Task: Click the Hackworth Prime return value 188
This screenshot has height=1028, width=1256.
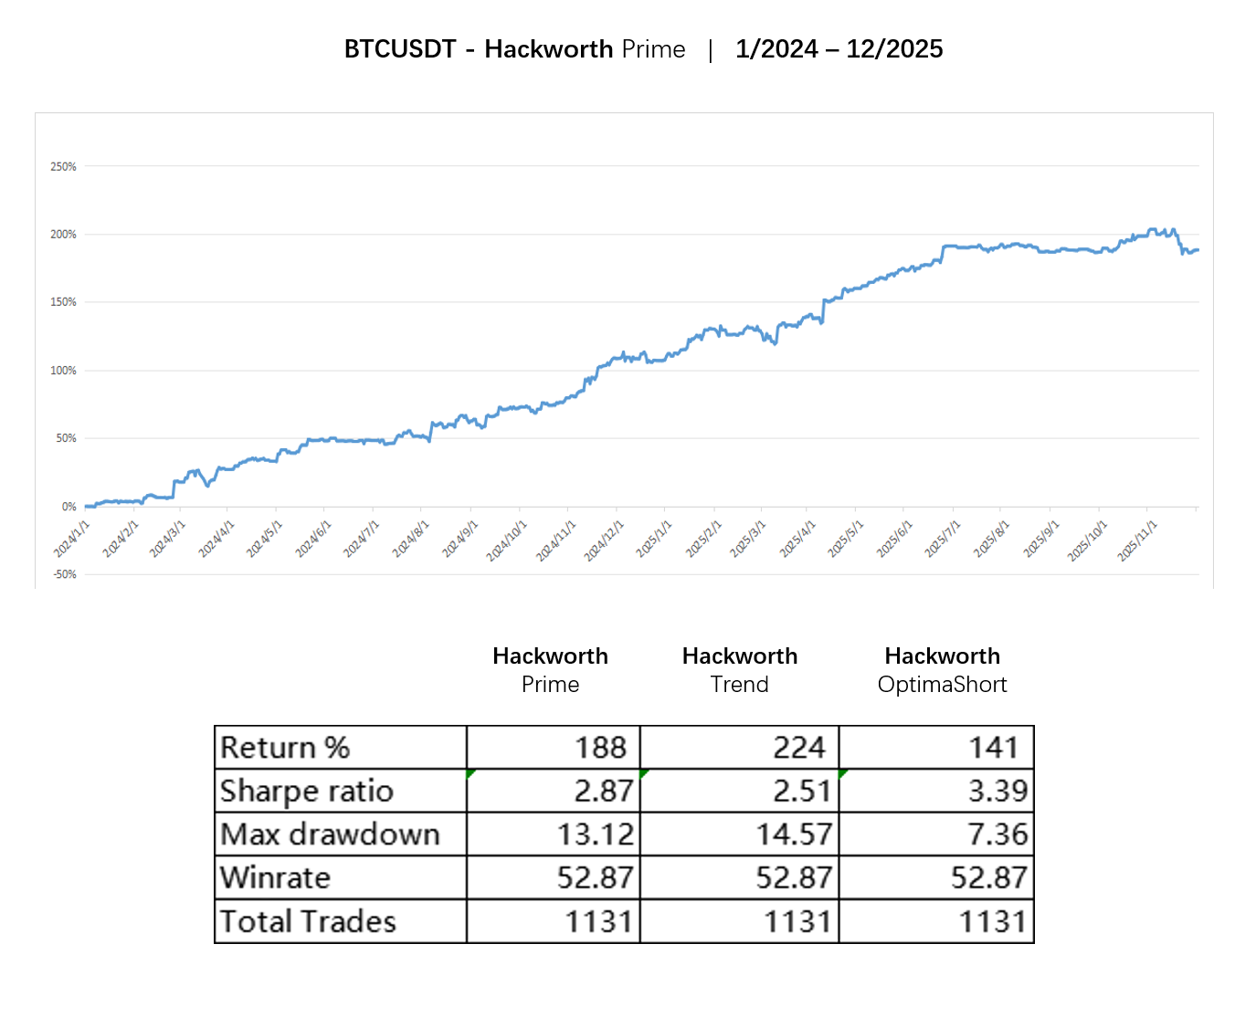Action: pyautogui.click(x=600, y=748)
